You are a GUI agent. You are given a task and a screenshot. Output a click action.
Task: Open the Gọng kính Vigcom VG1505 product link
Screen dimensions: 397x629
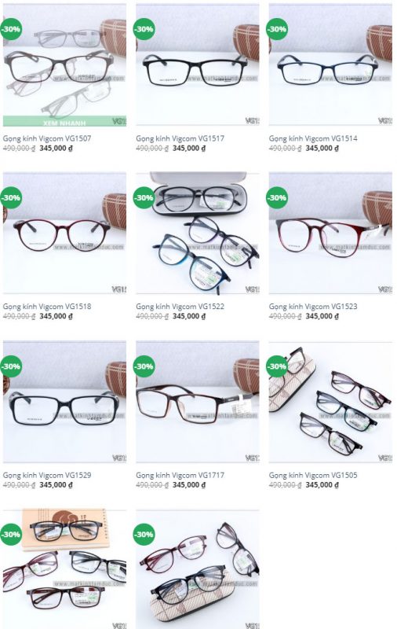(313, 475)
